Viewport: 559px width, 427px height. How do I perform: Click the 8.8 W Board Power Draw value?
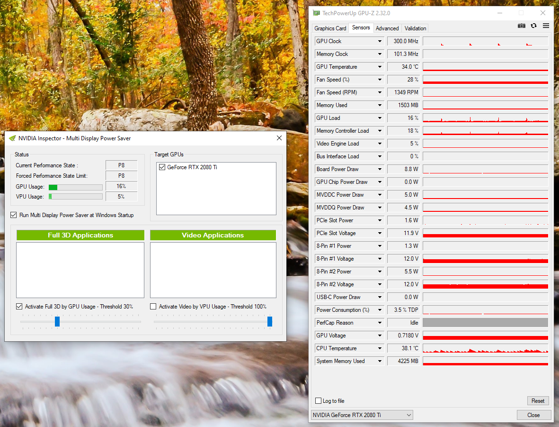(x=404, y=169)
